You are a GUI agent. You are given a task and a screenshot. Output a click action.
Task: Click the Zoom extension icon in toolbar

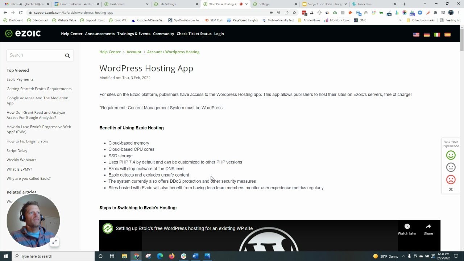click(x=420, y=12)
